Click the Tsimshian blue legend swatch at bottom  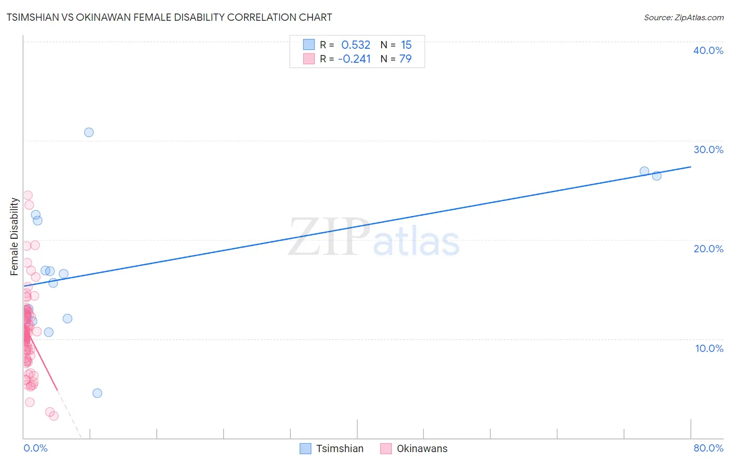[306, 448]
